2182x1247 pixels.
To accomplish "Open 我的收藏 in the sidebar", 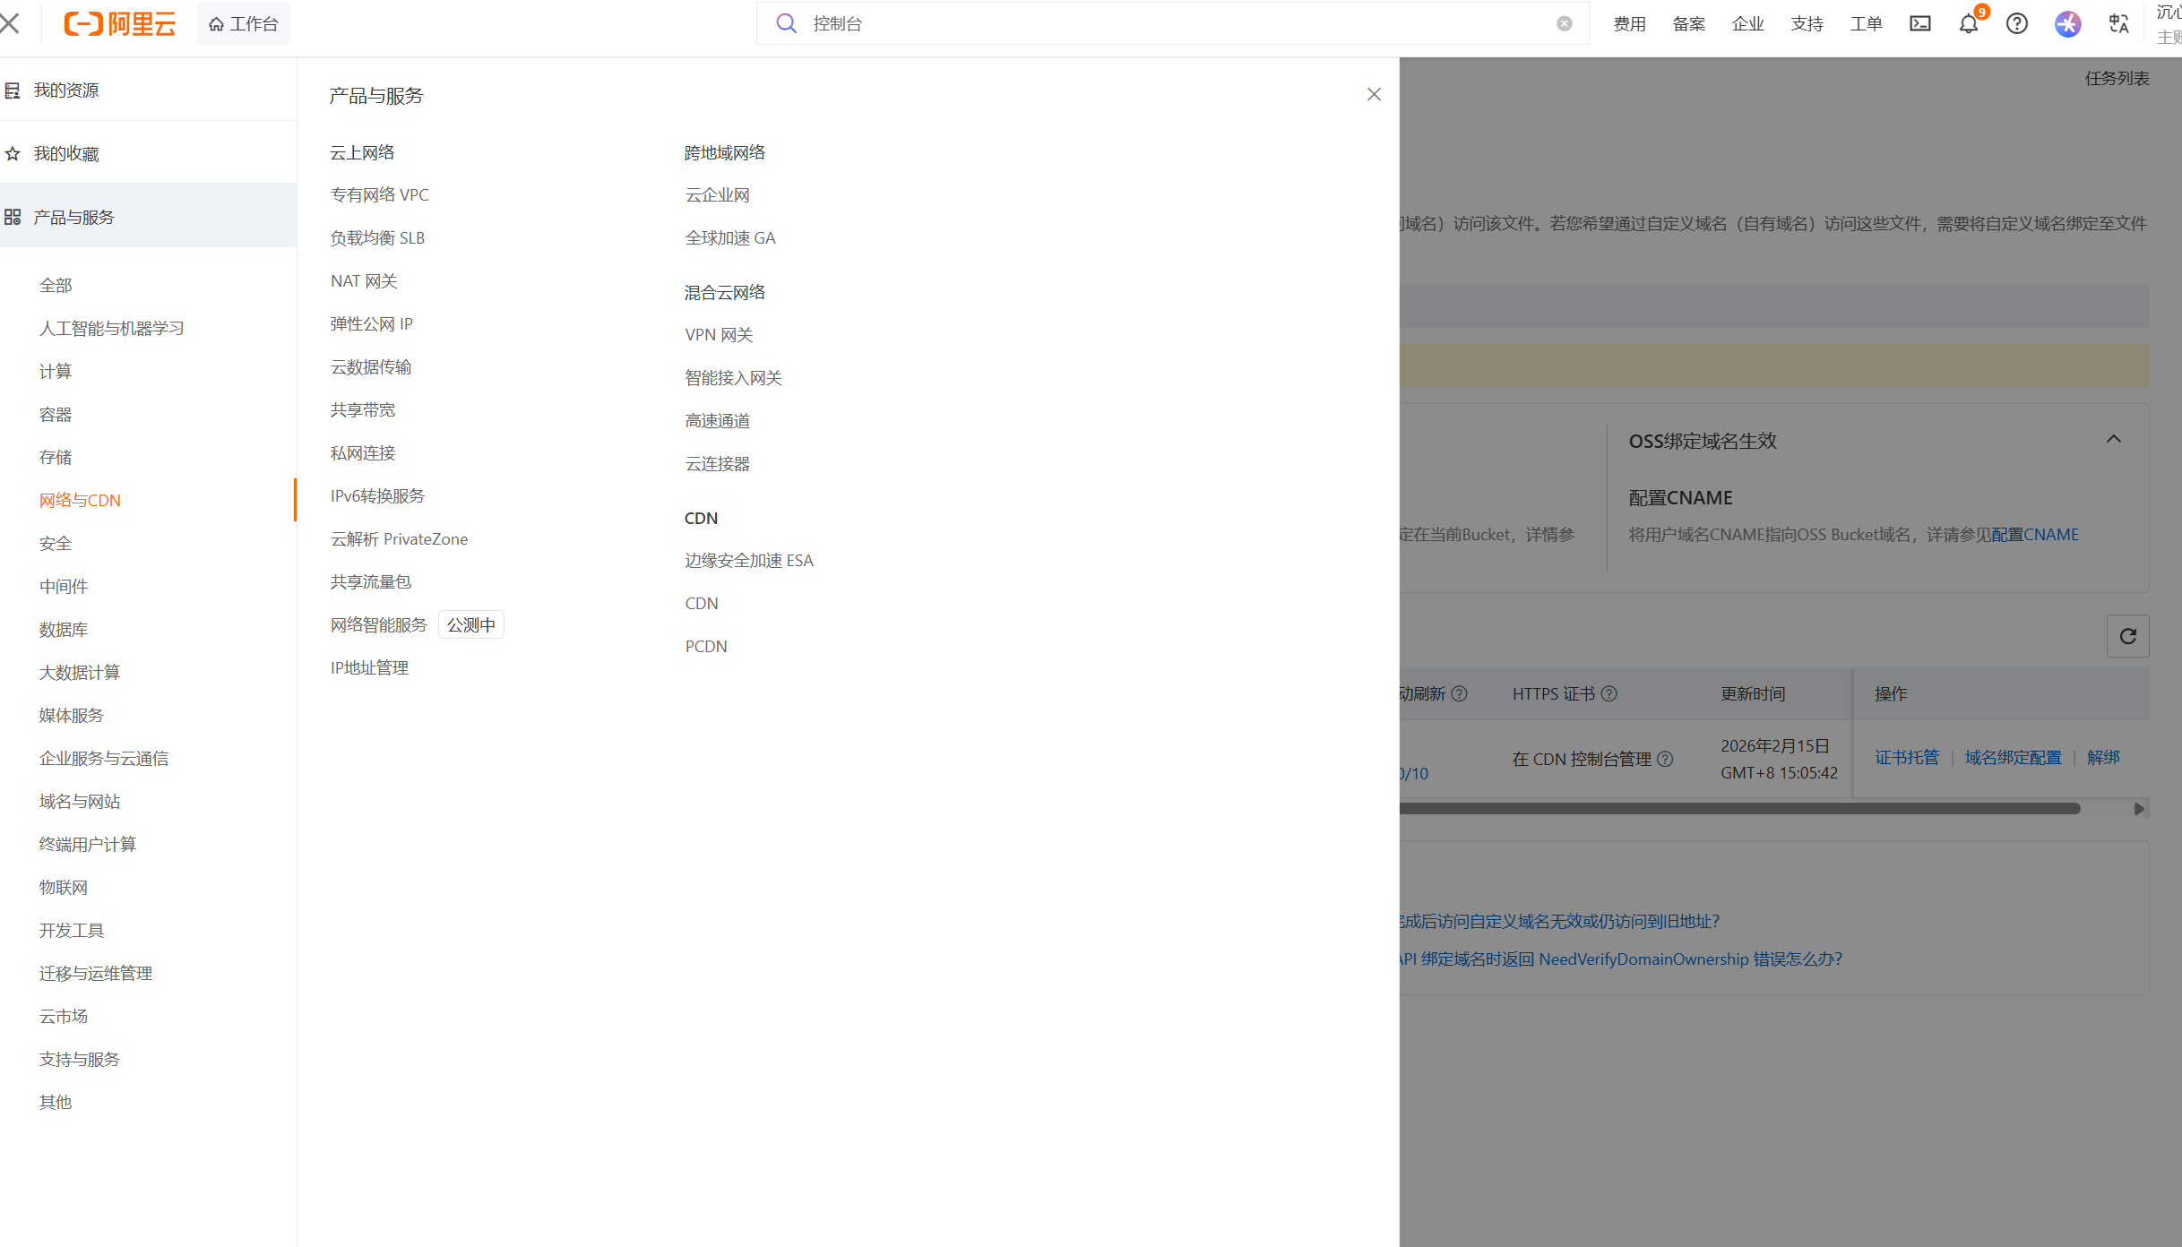I will 66,154.
